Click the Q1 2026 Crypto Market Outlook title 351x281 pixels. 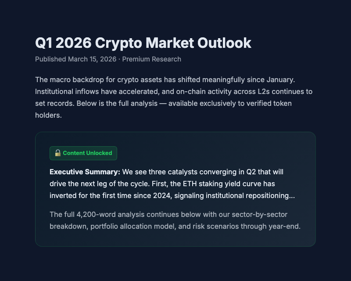coord(143,43)
